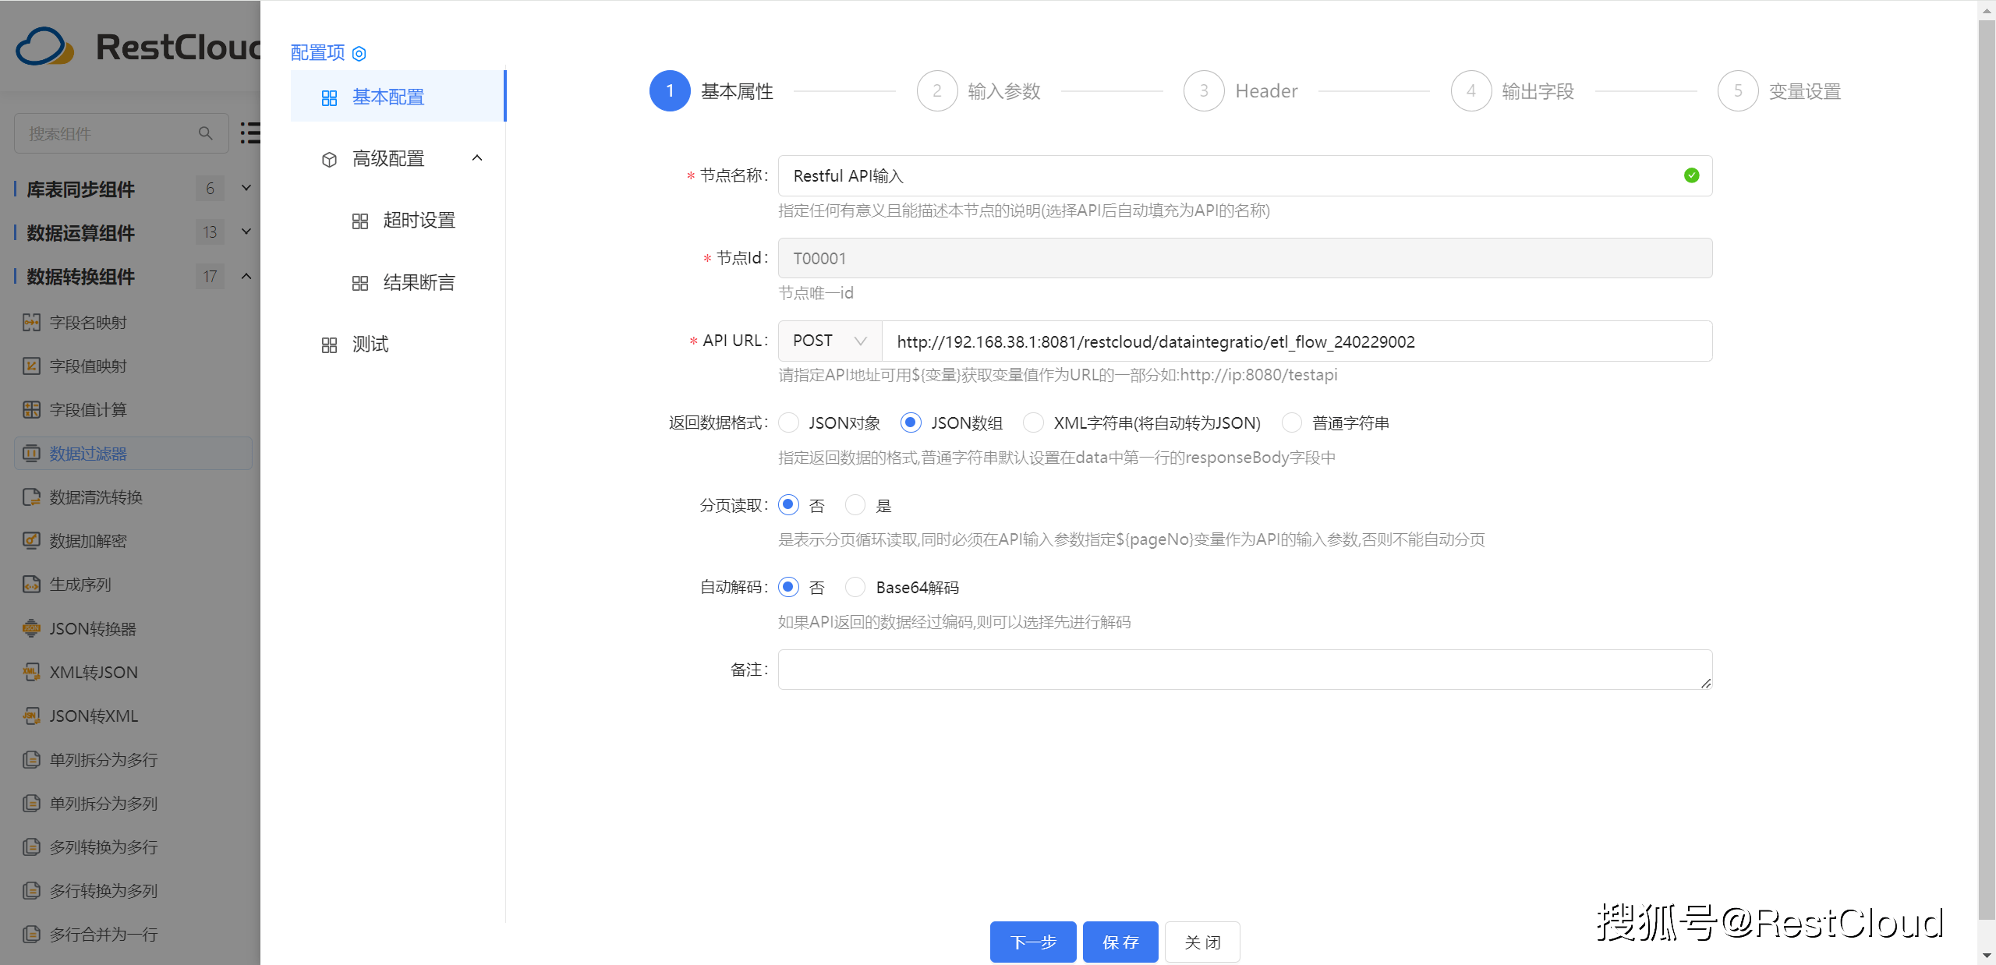The height and width of the screenshot is (965, 1996).
Task: Click the 数据清洗转换 component icon
Action: coord(31,497)
